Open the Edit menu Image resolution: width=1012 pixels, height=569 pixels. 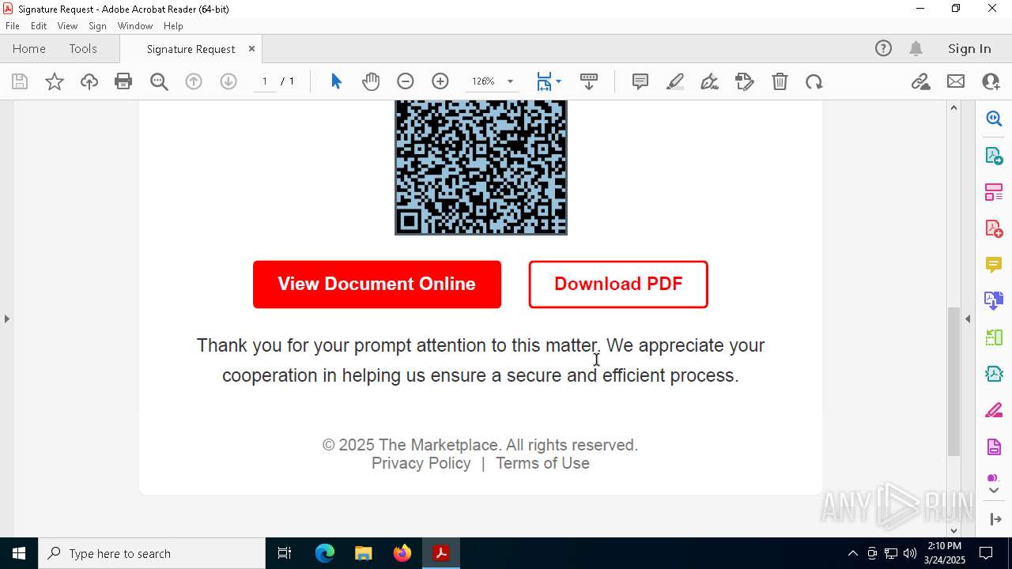[39, 26]
